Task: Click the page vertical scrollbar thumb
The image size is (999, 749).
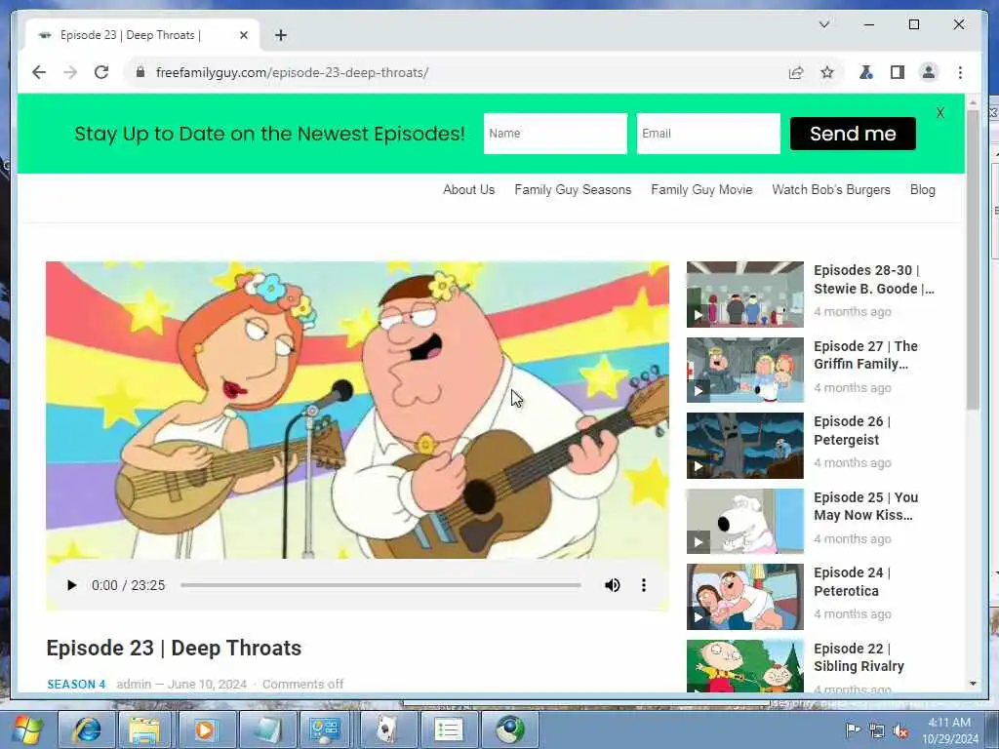Action: 973,259
